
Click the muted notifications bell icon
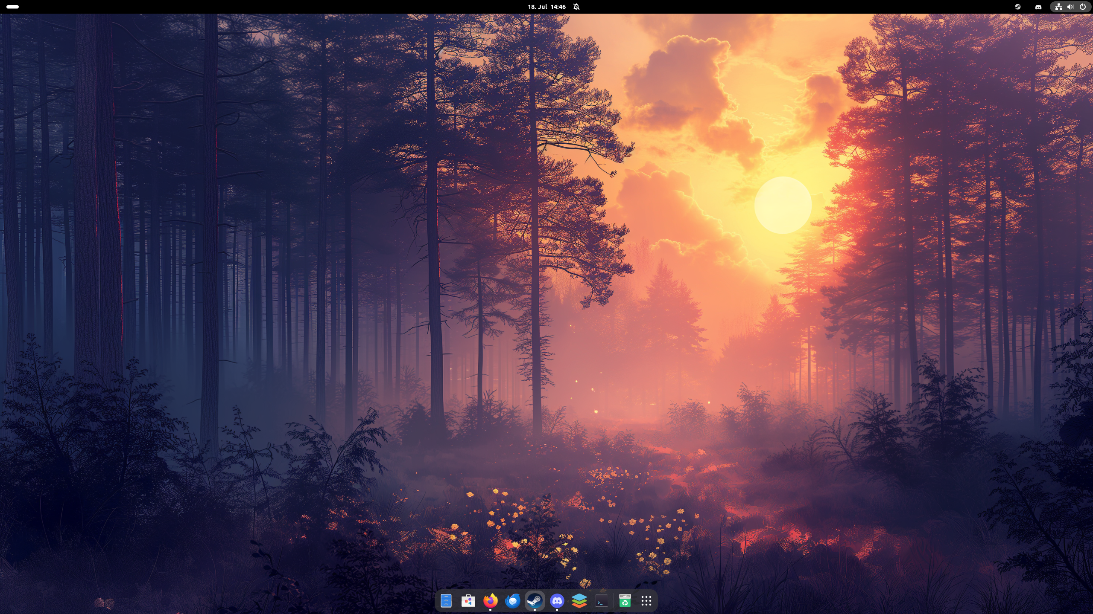point(576,7)
